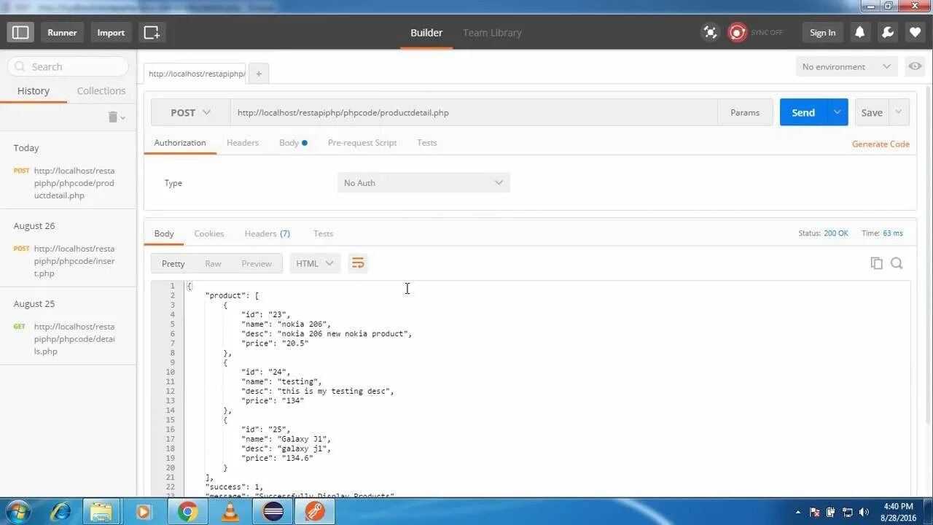Click the search magnifier in sidebar
The image size is (933, 525).
(x=19, y=66)
